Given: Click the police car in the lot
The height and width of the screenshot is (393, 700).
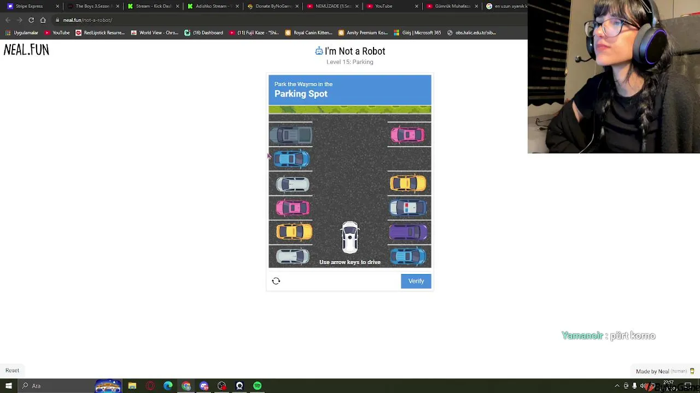Looking at the screenshot, I should 408,207.
